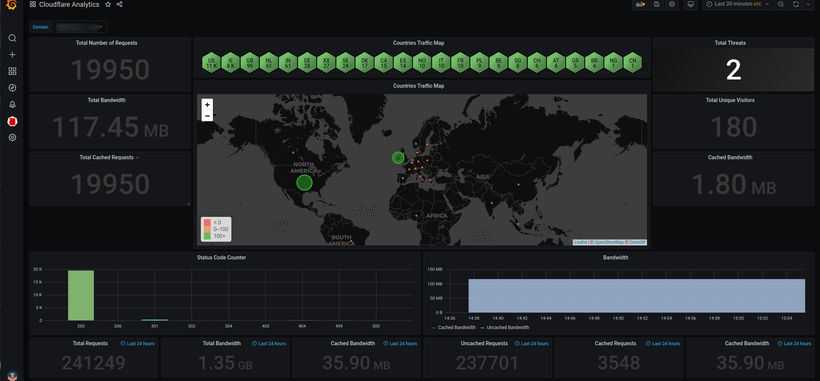The height and width of the screenshot is (381, 820).
Task: Click the 180 unique visitors value
Action: (x=734, y=127)
